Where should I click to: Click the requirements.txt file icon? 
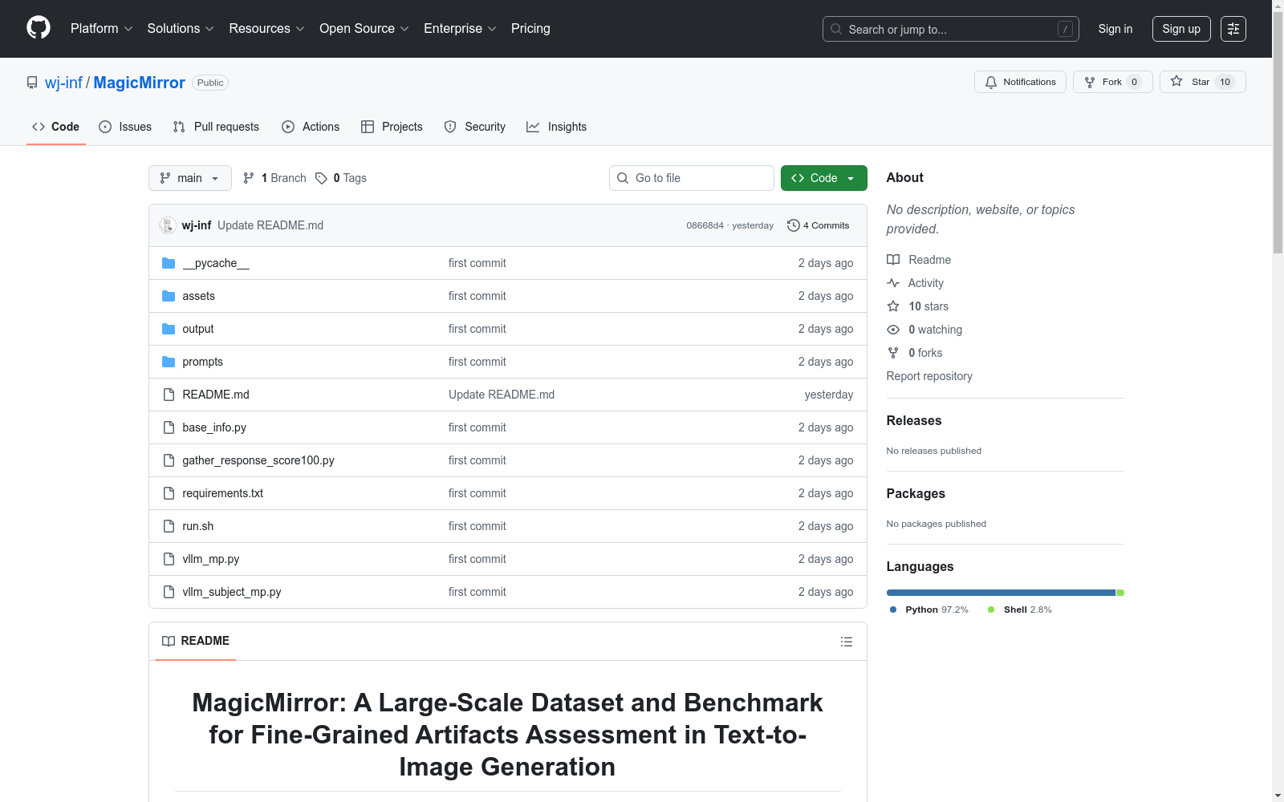(x=169, y=493)
